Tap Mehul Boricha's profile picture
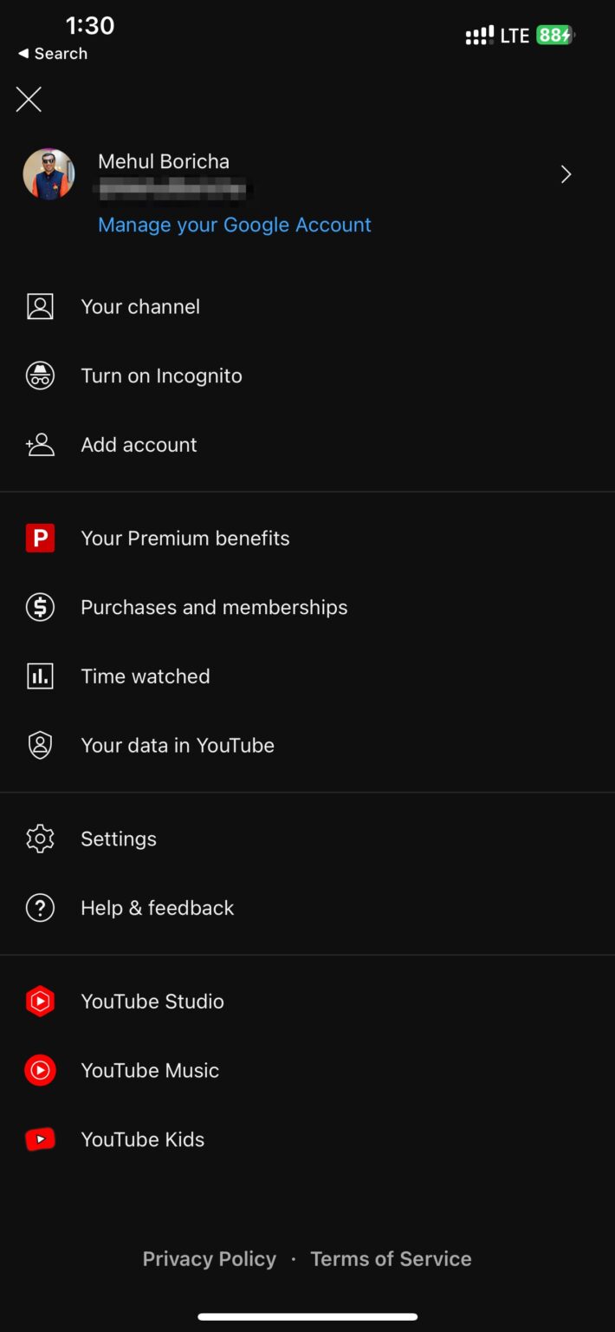This screenshot has height=1332, width=615. tap(49, 173)
